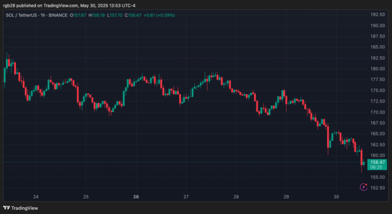Image resolution: width=392 pixels, height=214 pixels.
Task: Click the 28 date label on the time axis
Action: pyautogui.click(x=236, y=197)
